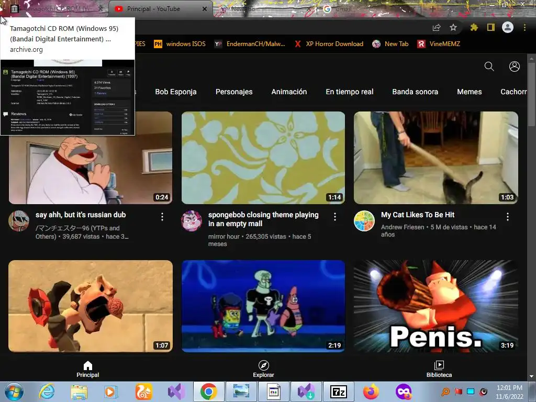The image size is (536, 402).
Task: Launch Firefox from the taskbar
Action: (371, 392)
